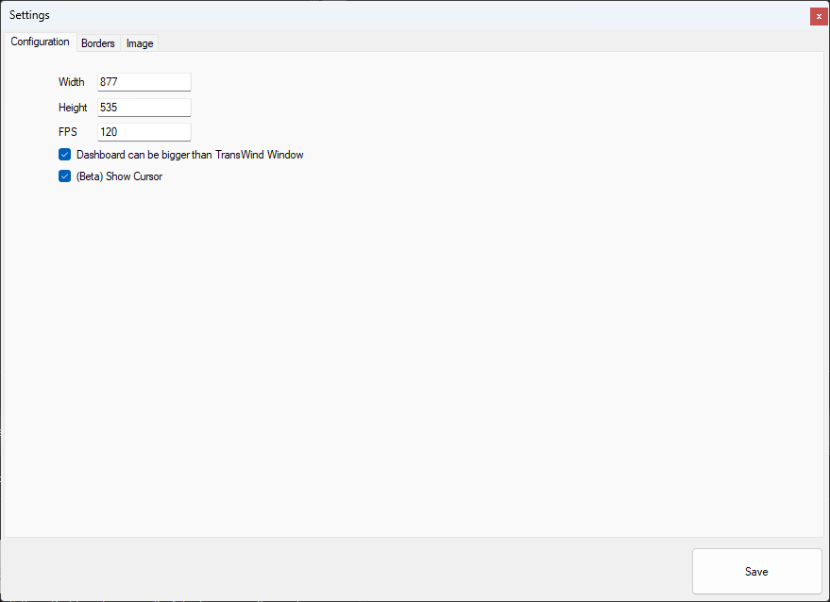830x602 pixels.
Task: Untick the Dashboard can be bigger checkbox
Action: tap(65, 154)
